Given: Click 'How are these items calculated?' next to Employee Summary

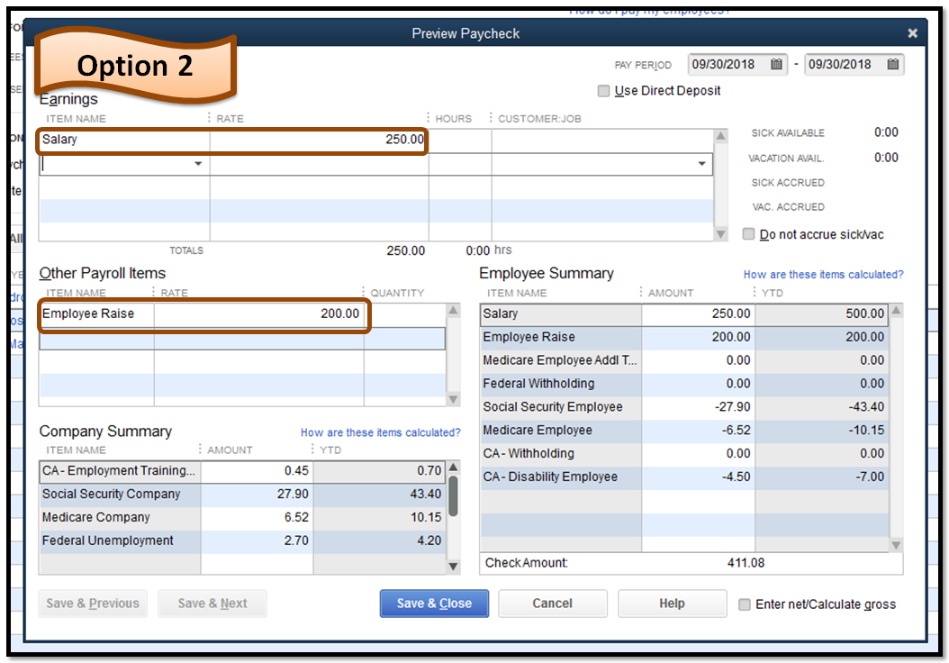Looking at the screenshot, I should coord(823,274).
